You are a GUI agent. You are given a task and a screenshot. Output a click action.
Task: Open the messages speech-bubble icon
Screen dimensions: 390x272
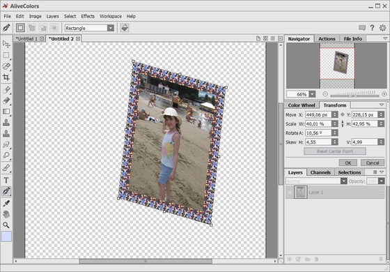pos(362,28)
